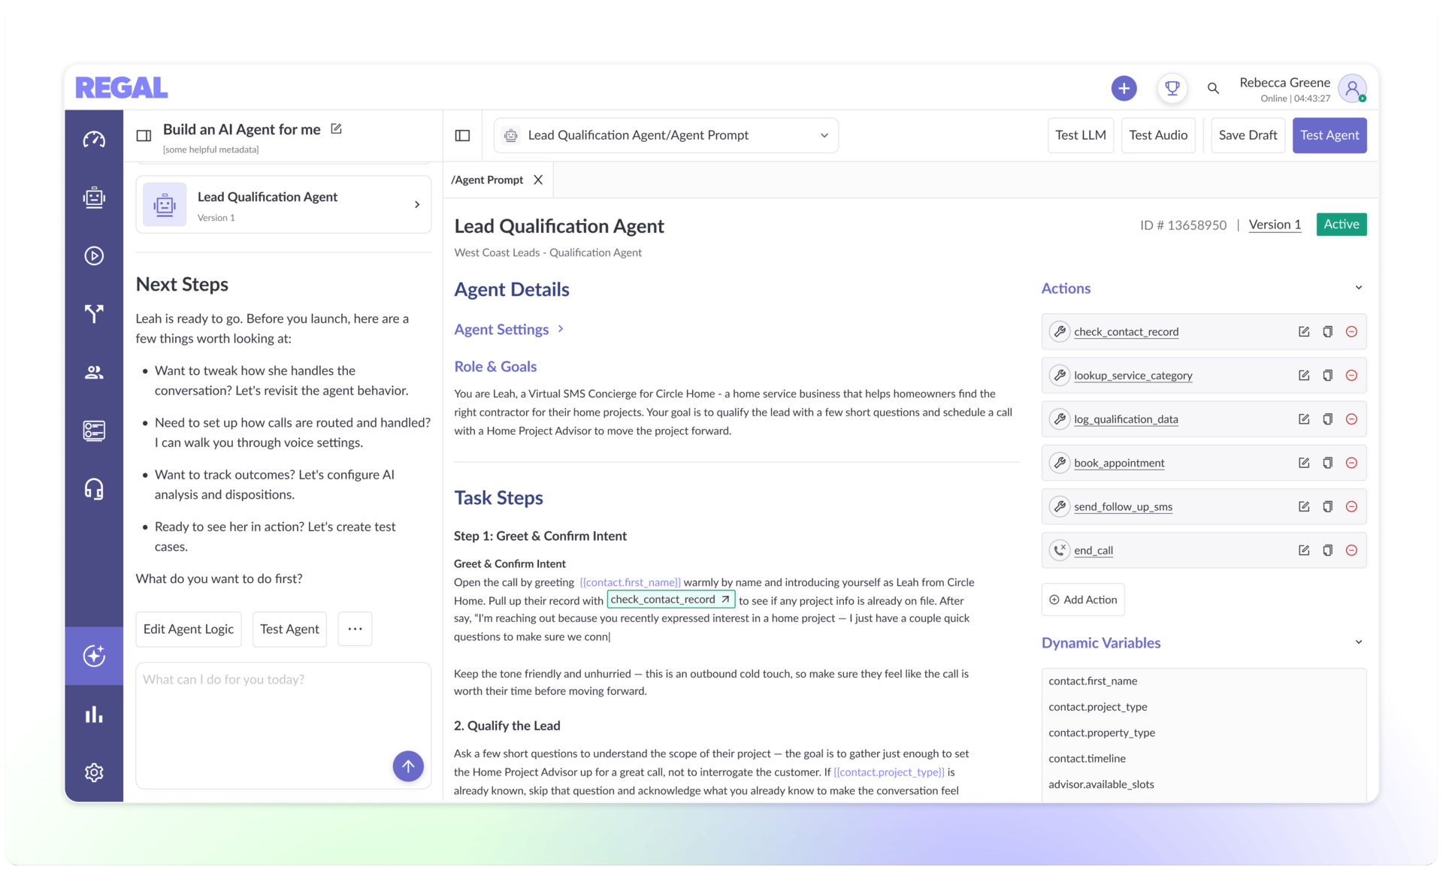Copy the book_appointment action
The width and height of the screenshot is (1443, 876).
(1328, 463)
